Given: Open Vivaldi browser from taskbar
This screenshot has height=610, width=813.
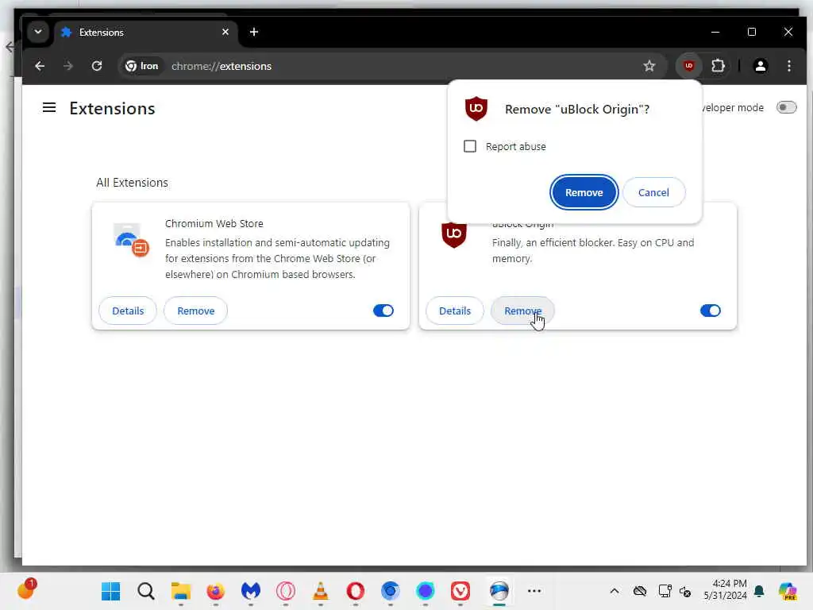Looking at the screenshot, I should coord(460,591).
